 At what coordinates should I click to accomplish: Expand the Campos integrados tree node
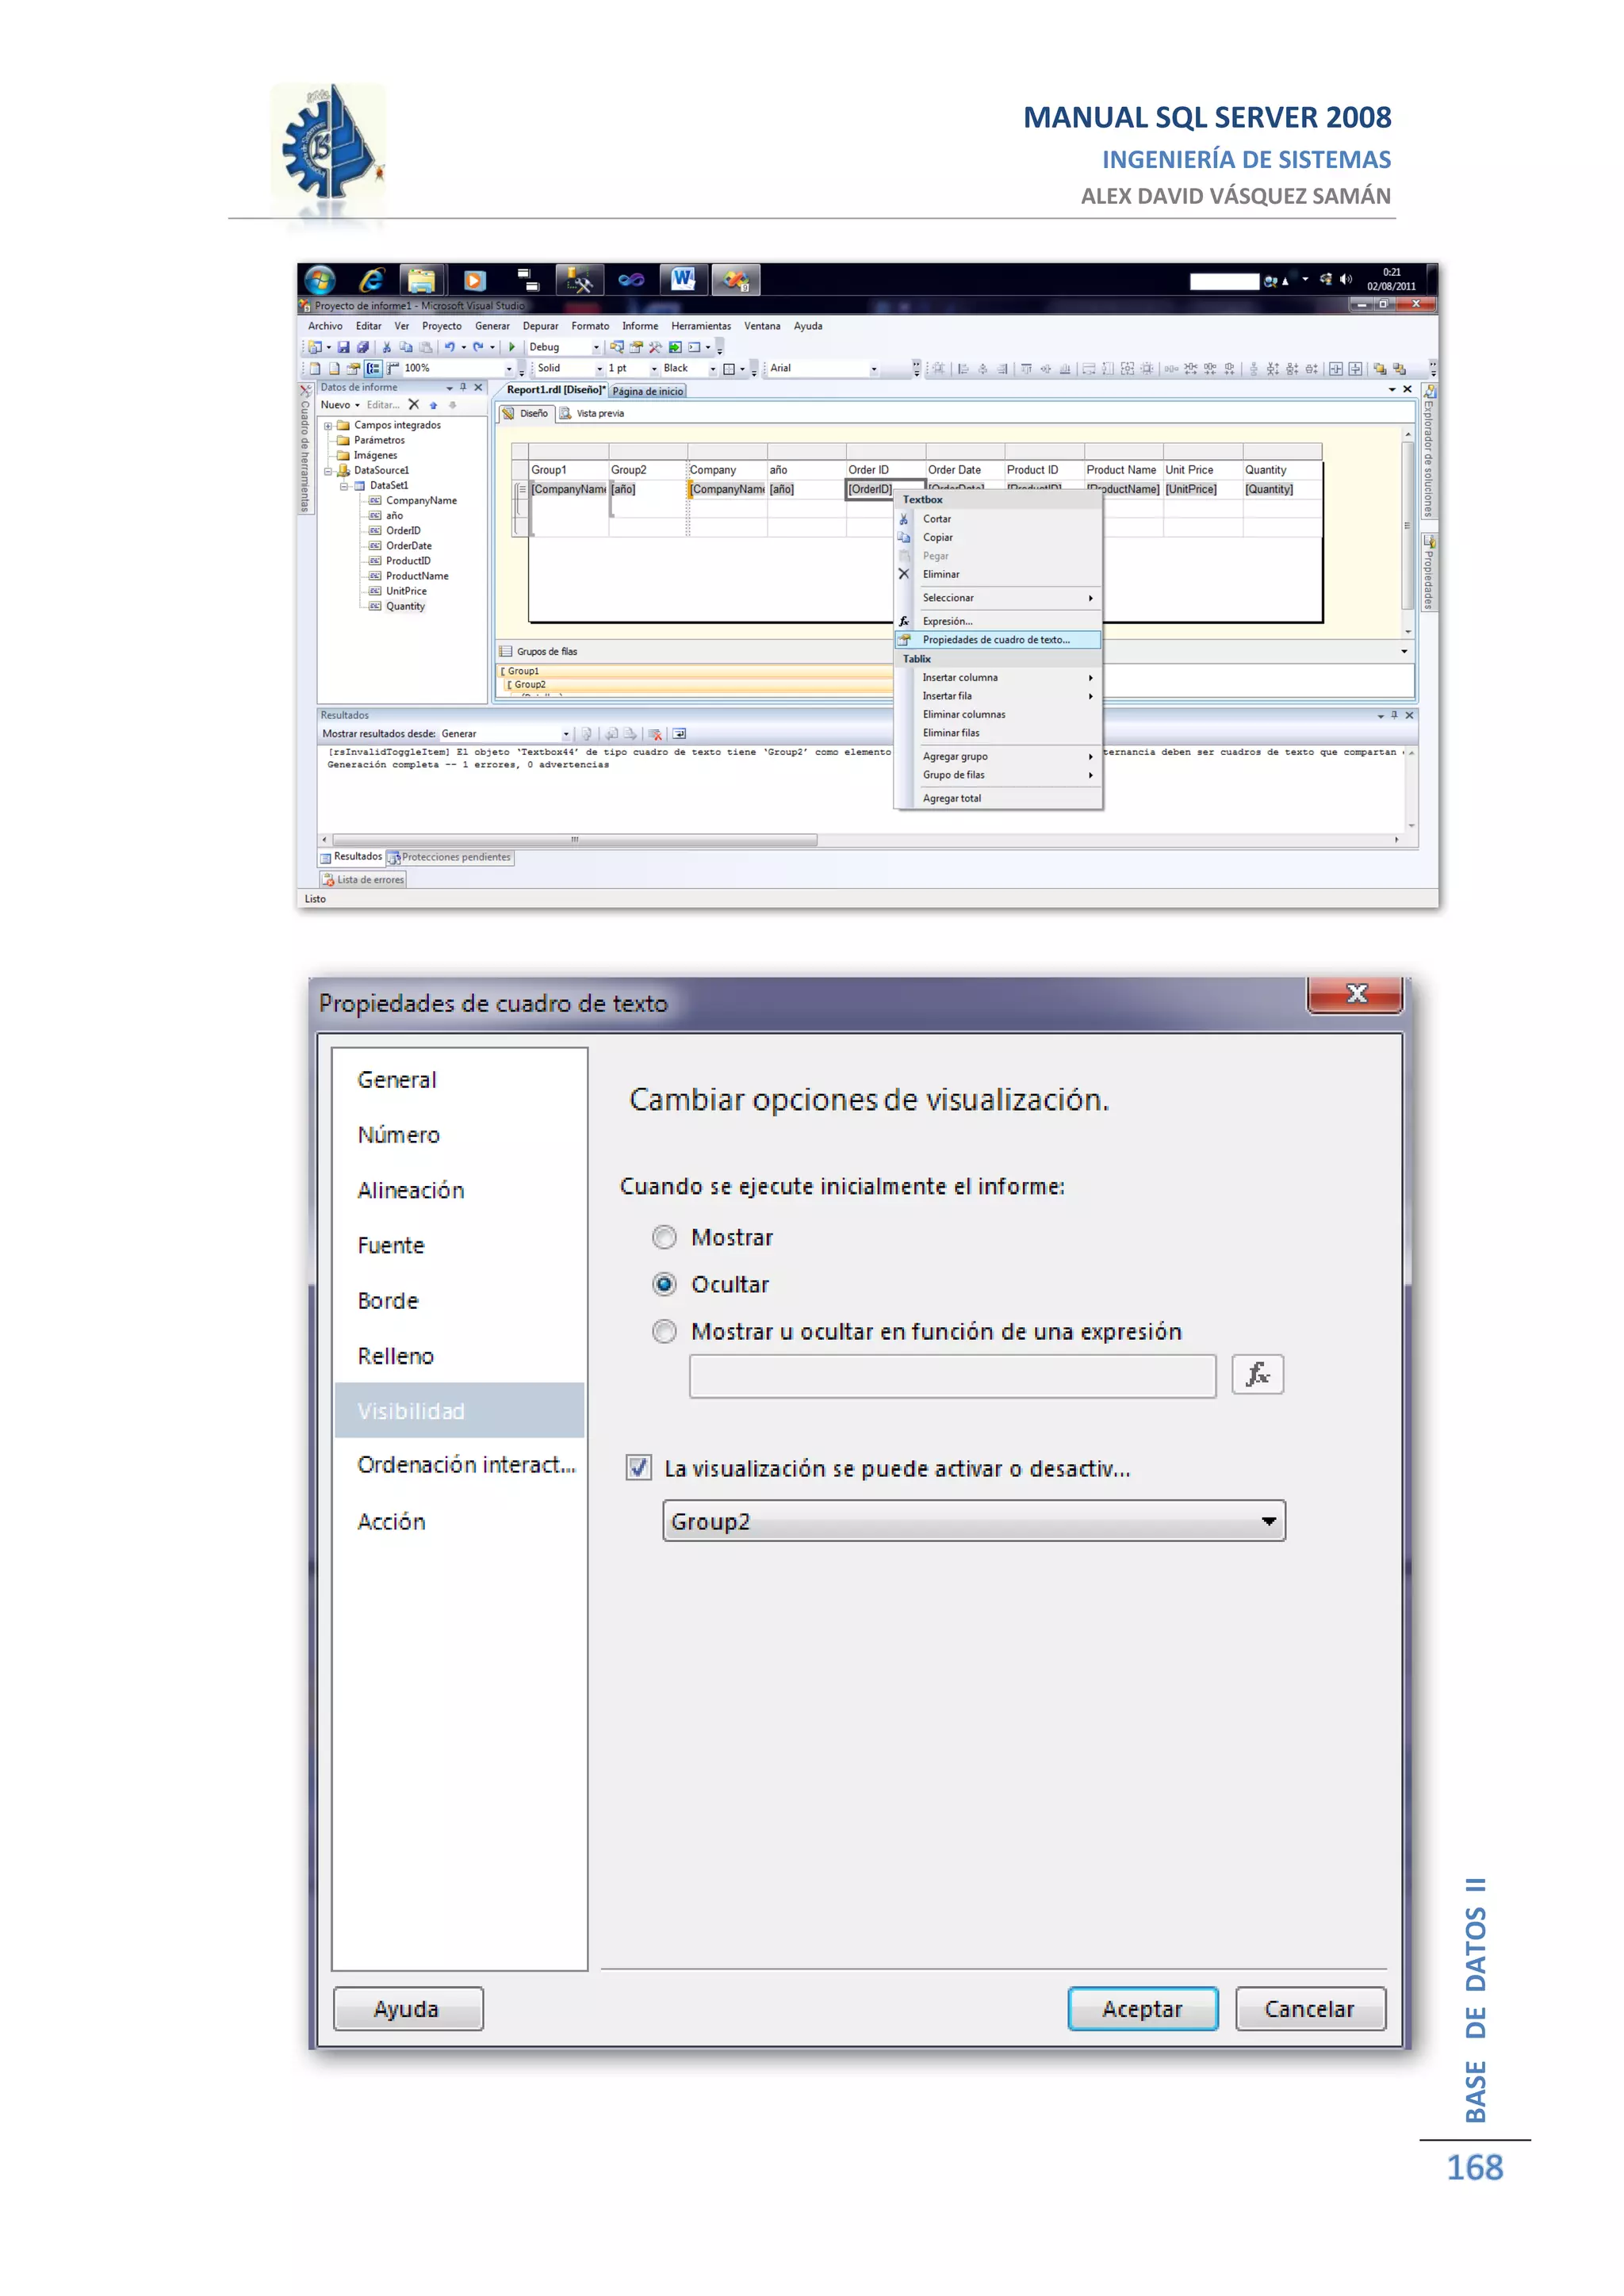coord(328,426)
